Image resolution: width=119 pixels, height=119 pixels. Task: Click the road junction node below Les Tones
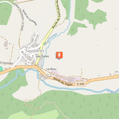click(x=36, y=65)
